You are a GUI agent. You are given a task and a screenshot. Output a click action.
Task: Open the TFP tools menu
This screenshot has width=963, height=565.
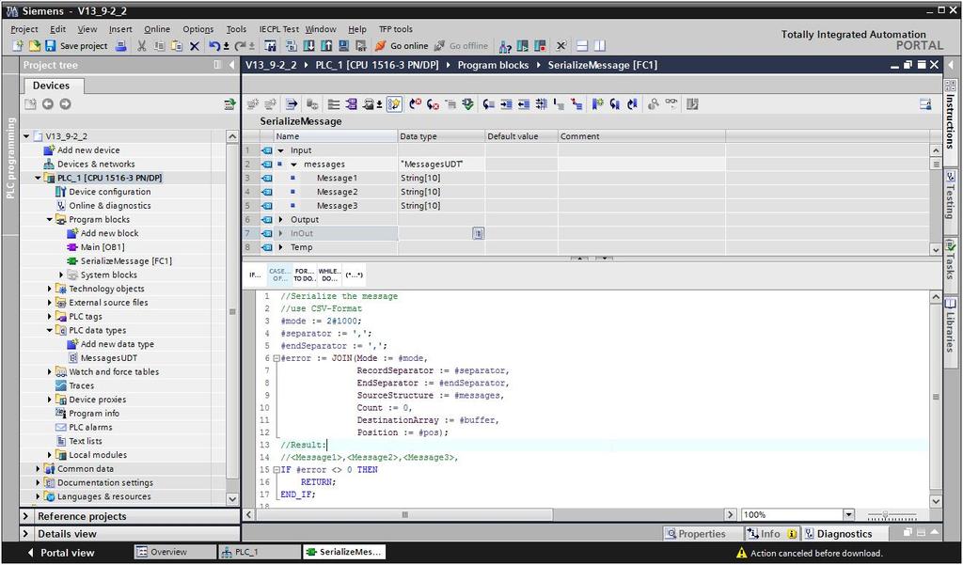point(396,29)
